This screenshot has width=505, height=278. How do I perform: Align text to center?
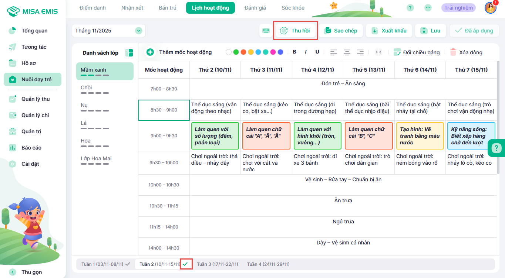coord(347,52)
